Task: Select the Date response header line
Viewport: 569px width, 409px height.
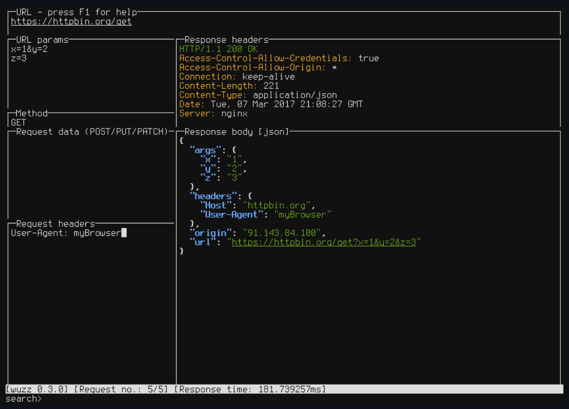Action: (x=271, y=104)
